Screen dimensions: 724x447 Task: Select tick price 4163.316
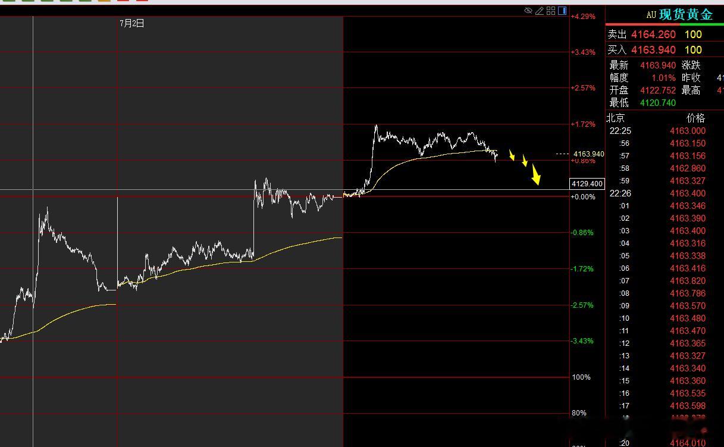(x=688, y=243)
